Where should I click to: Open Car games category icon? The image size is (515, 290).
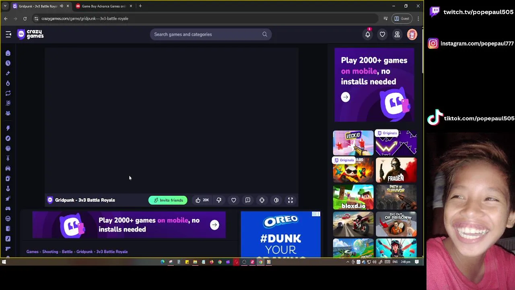8,168
